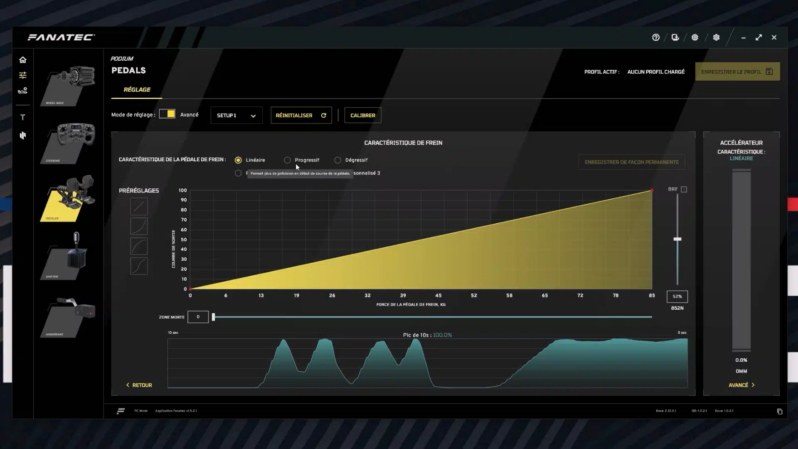Select the radio button partly hidden by the tooltip

[238, 173]
